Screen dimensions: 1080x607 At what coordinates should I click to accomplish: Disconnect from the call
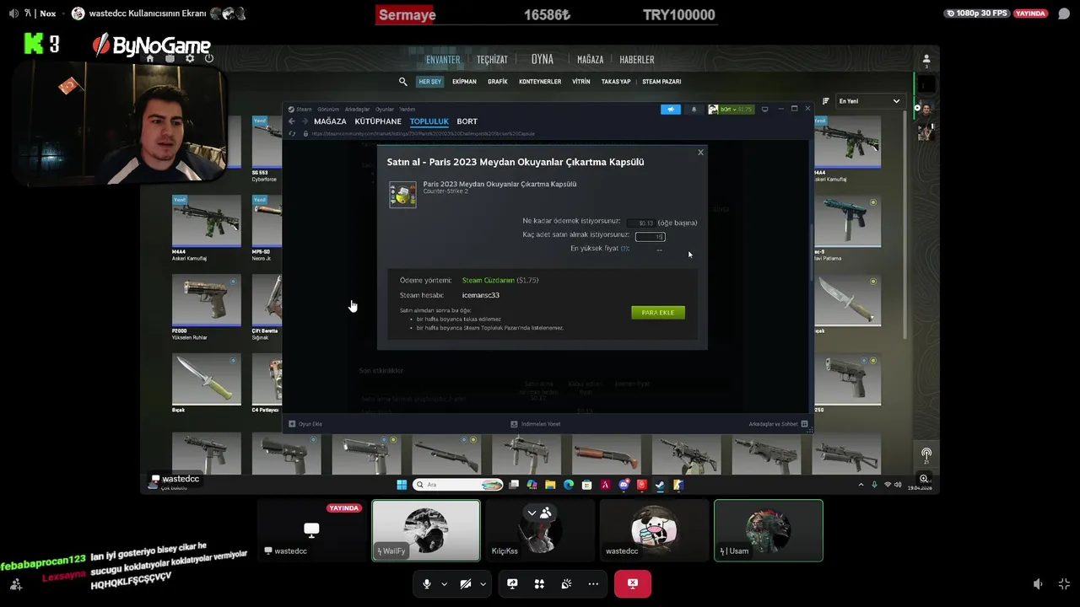click(x=633, y=583)
